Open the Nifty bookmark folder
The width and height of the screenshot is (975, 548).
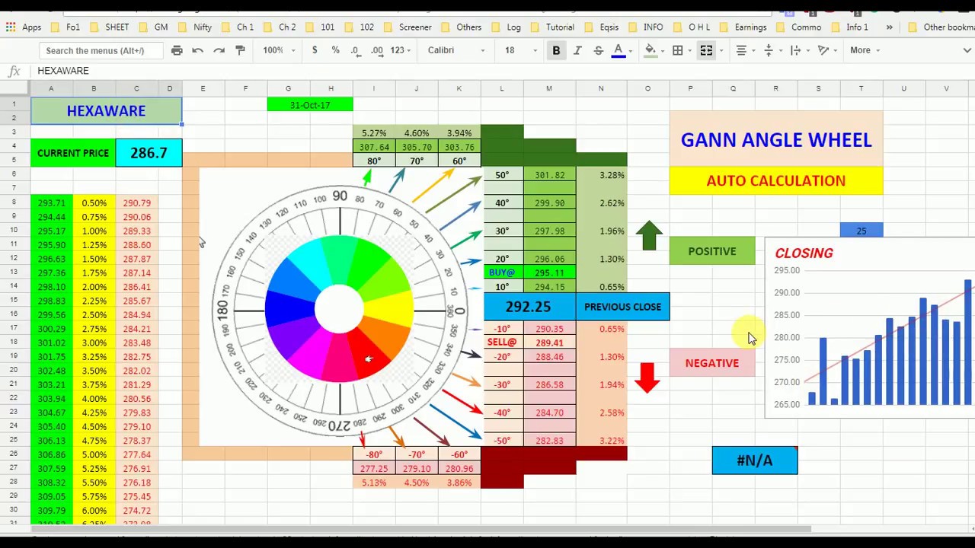tap(195, 27)
